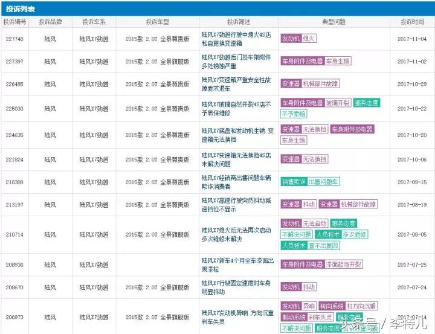Viewport: 435px width, 334px height.
Task: Open complaint 陆风X7熄火后无法再次启动
Action: pos(236,234)
